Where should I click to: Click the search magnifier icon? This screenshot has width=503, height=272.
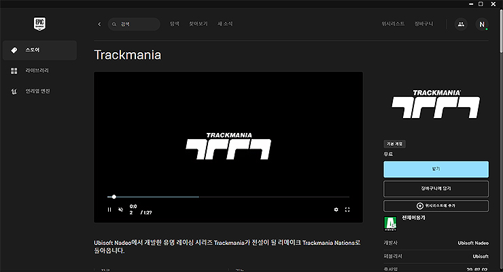(114, 24)
